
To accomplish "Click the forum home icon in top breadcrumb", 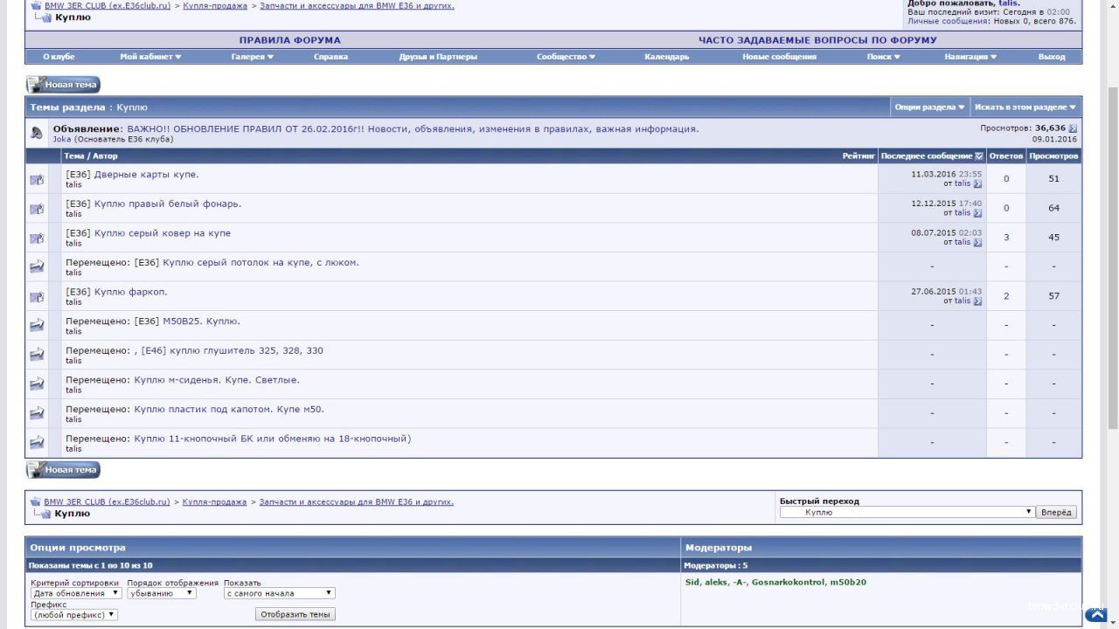I will click(36, 5).
